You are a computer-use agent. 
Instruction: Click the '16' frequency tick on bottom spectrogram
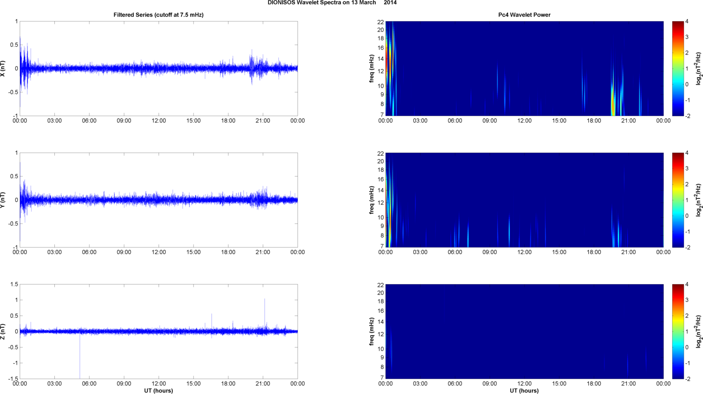tap(380, 311)
